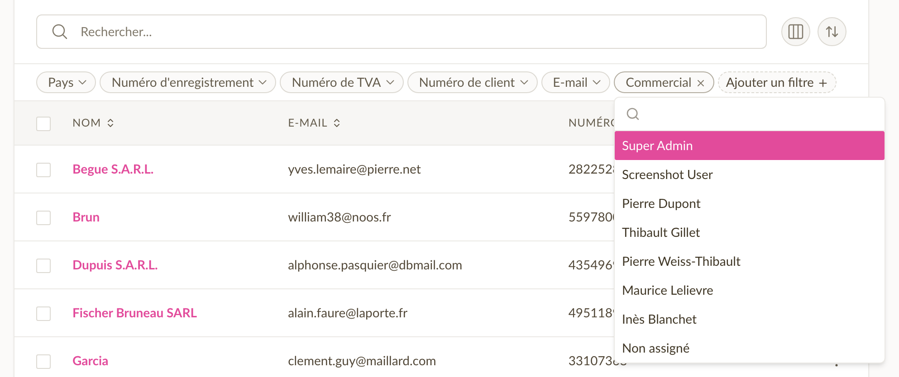The image size is (899, 377).
Task: Click email clement.guy@maillard.com
Action: (x=362, y=361)
